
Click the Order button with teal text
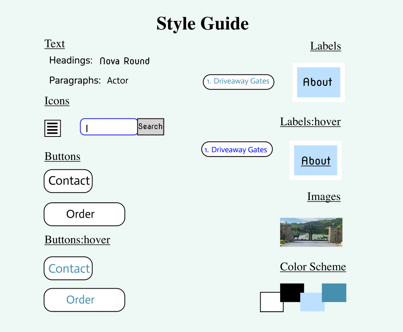pos(84,300)
